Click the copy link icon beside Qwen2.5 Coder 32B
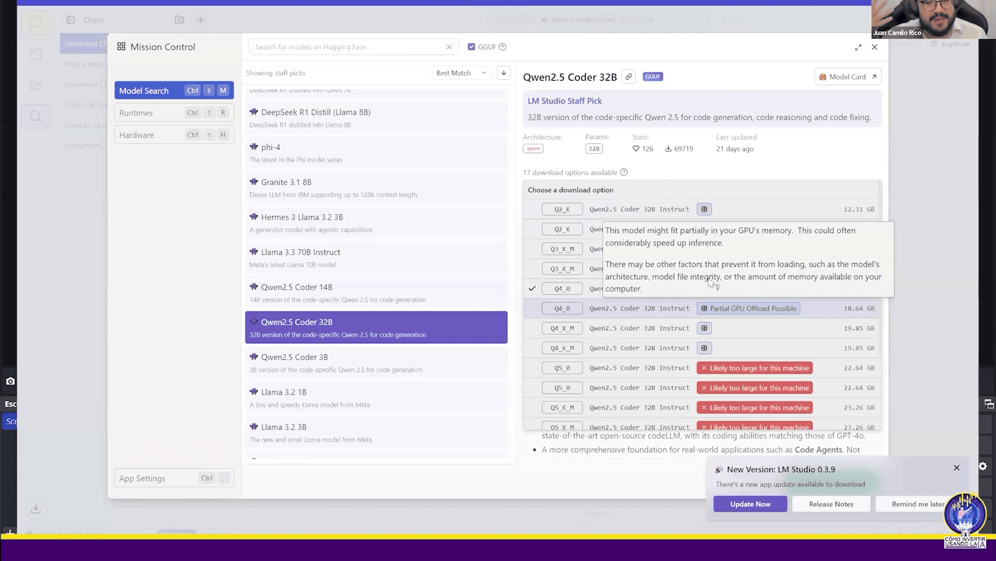This screenshot has height=561, width=996. pyautogui.click(x=628, y=77)
